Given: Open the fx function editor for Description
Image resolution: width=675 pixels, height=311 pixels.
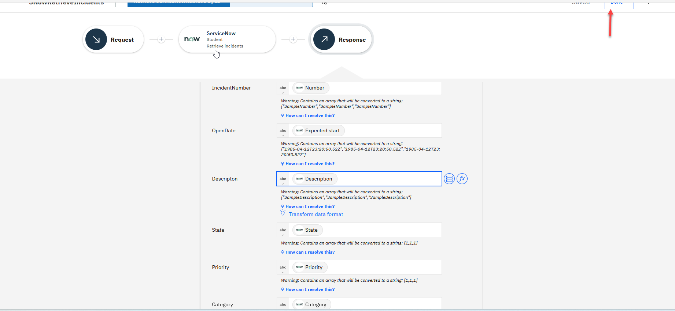Looking at the screenshot, I should [x=462, y=179].
